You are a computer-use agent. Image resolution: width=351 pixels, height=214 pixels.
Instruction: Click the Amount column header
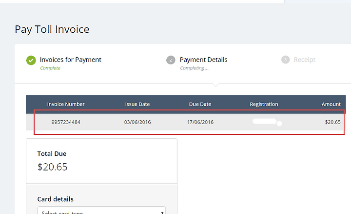tap(331, 104)
